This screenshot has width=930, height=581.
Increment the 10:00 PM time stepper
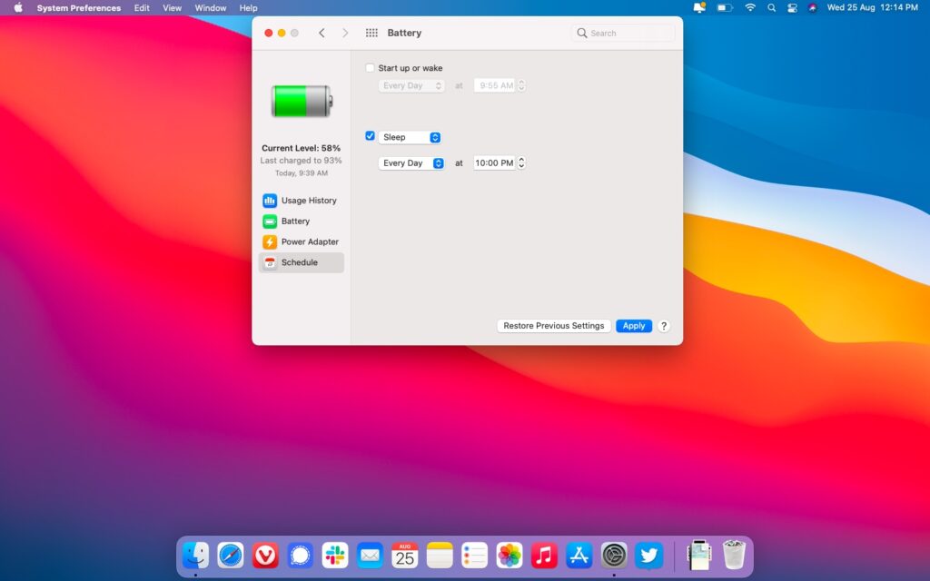521,160
